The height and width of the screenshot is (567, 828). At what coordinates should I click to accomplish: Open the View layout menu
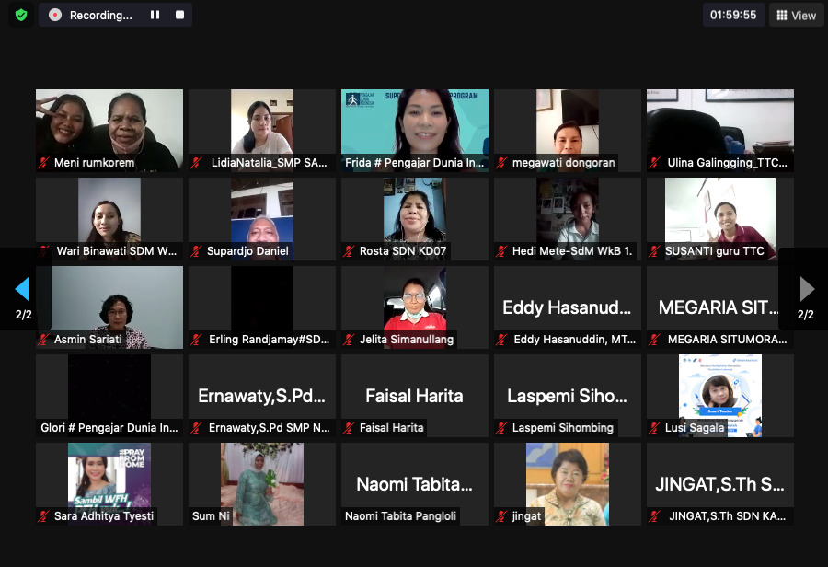coord(797,15)
